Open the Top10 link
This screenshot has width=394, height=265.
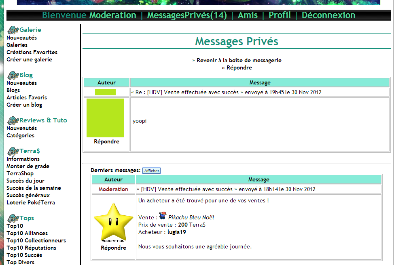(15, 226)
